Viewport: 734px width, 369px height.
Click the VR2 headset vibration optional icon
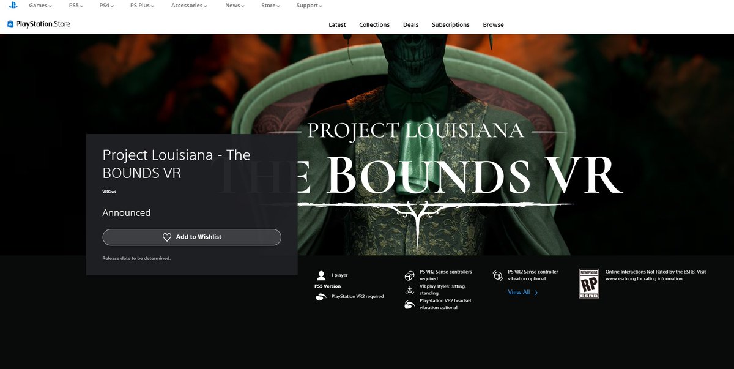pyautogui.click(x=410, y=305)
